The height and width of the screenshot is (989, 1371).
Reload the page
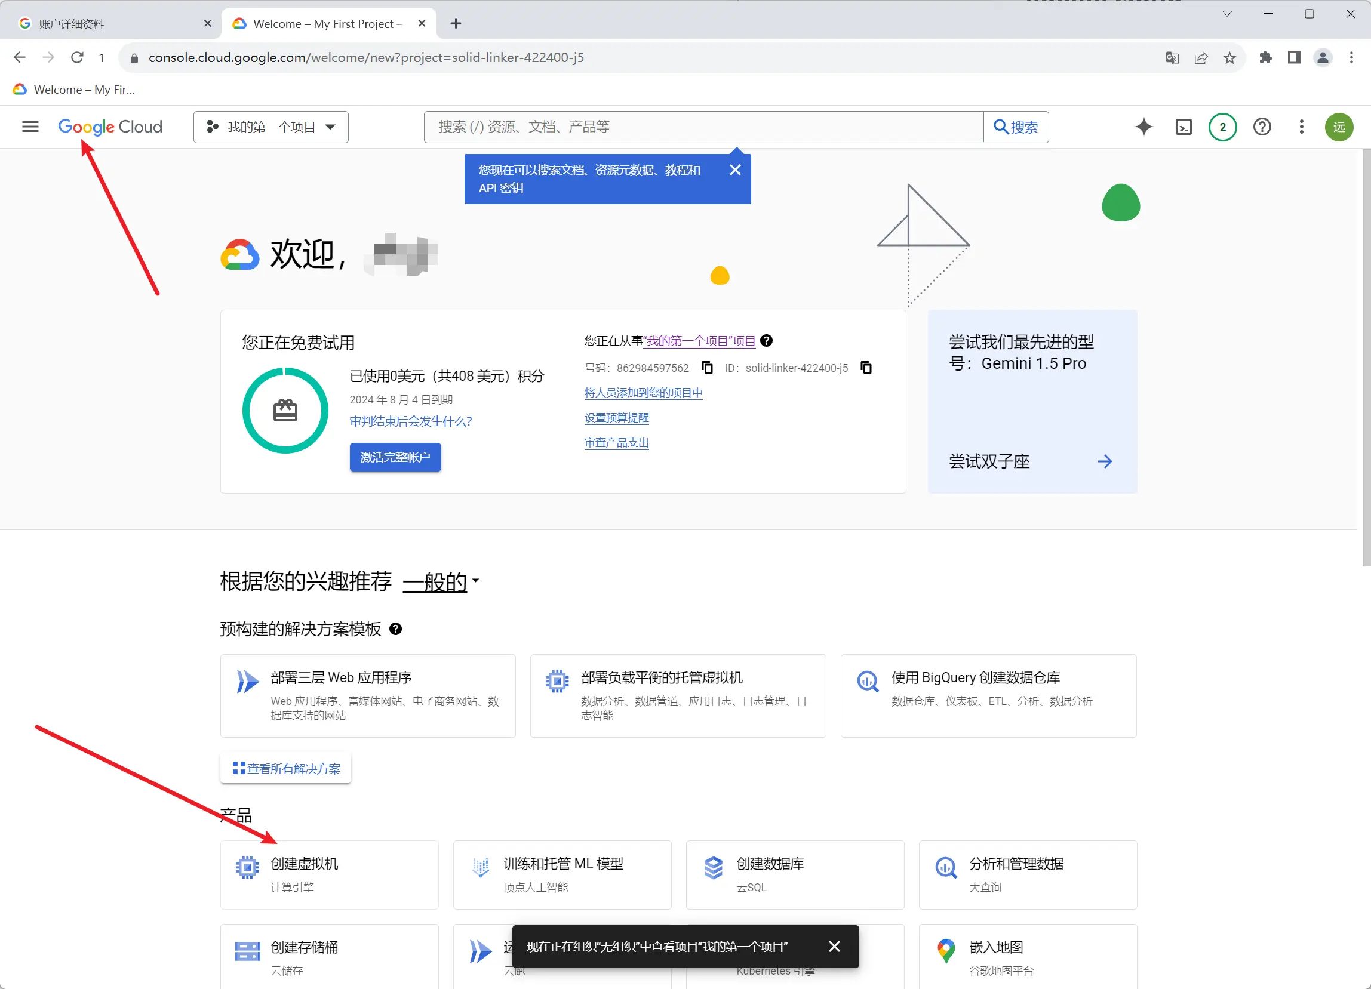click(77, 57)
